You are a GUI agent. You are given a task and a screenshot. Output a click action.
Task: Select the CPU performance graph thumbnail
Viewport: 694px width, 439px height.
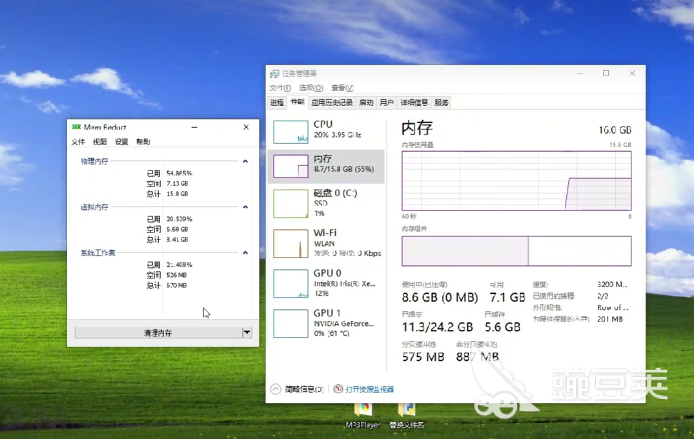tap(291, 132)
